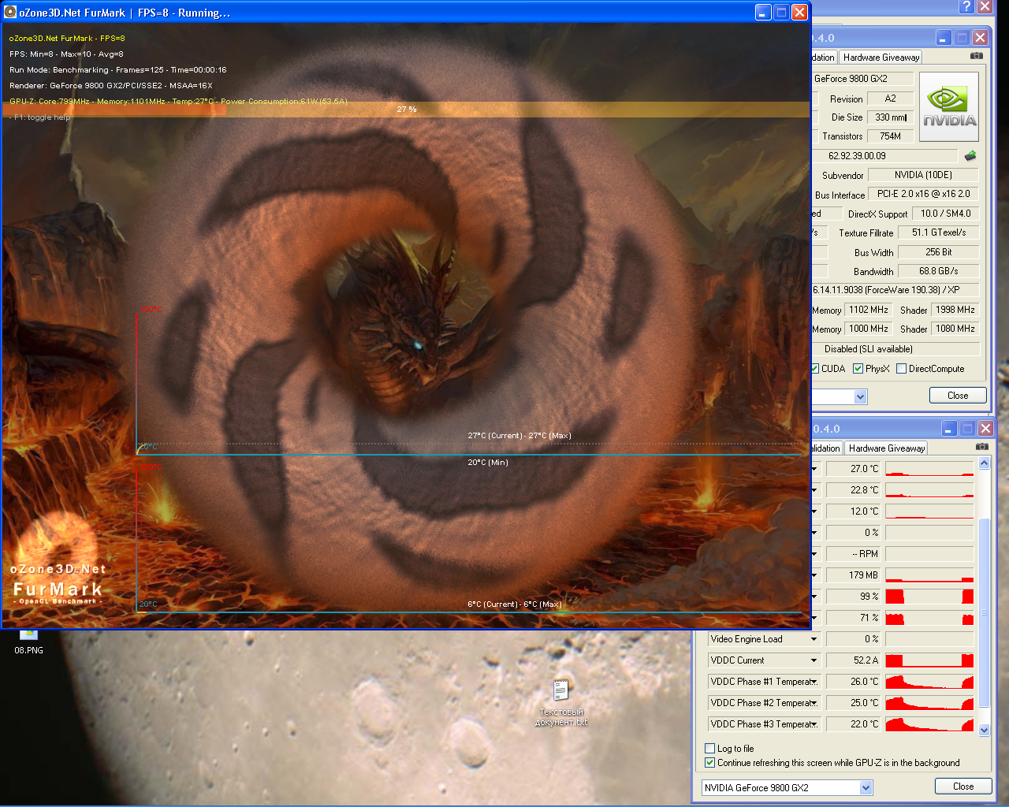The width and height of the screenshot is (1009, 807).
Task: Open the Video Engine Load sensor dropdown
Action: point(814,639)
